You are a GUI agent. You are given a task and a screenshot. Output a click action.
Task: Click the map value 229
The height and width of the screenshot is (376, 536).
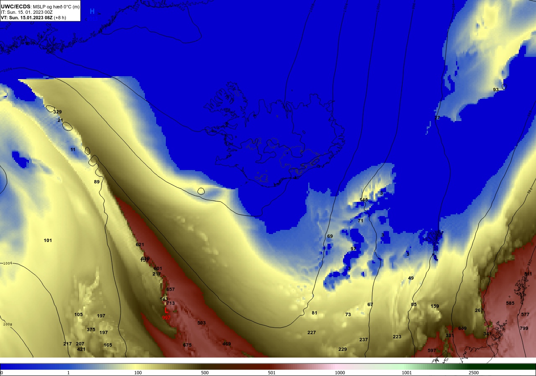(x=343, y=349)
